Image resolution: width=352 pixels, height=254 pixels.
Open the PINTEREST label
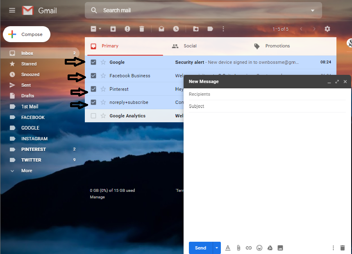pyautogui.click(x=40, y=149)
